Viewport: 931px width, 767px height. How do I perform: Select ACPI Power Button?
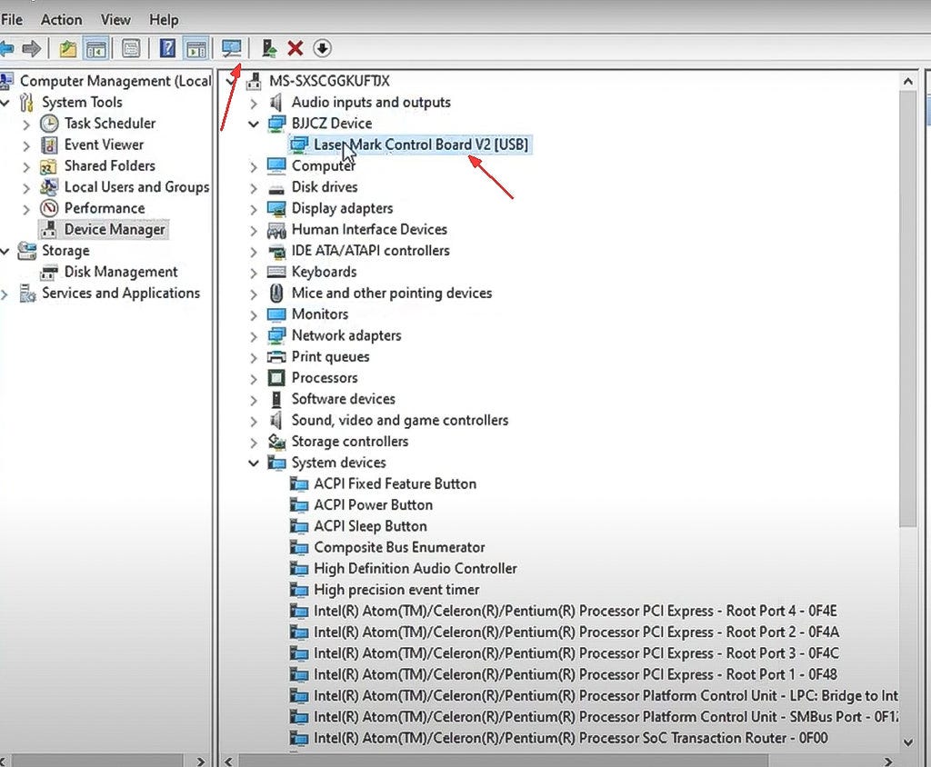point(373,505)
